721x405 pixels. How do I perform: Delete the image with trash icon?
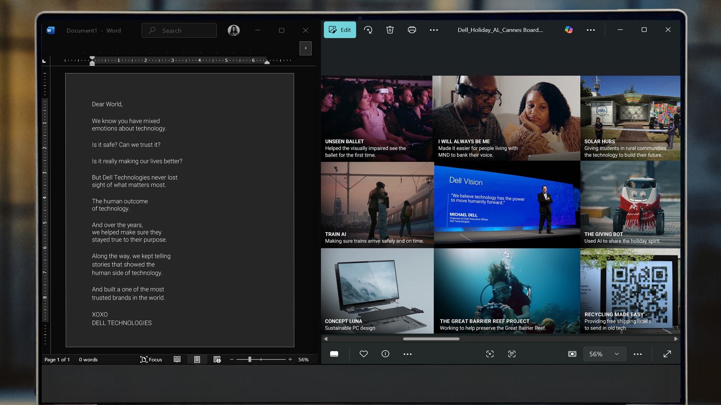coord(390,30)
